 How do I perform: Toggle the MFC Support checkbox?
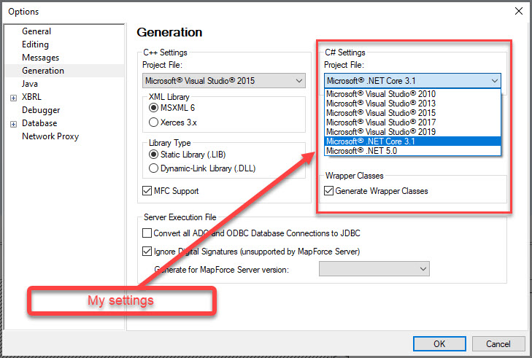pos(147,191)
